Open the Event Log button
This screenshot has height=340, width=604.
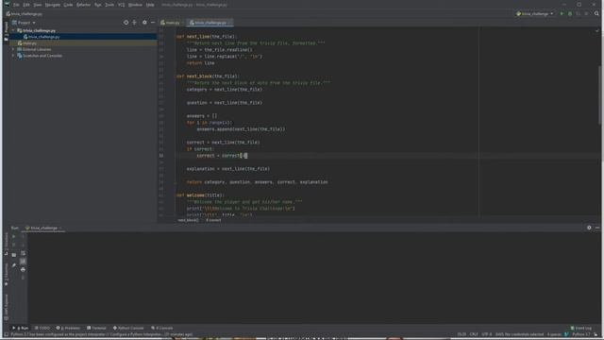click(581, 328)
